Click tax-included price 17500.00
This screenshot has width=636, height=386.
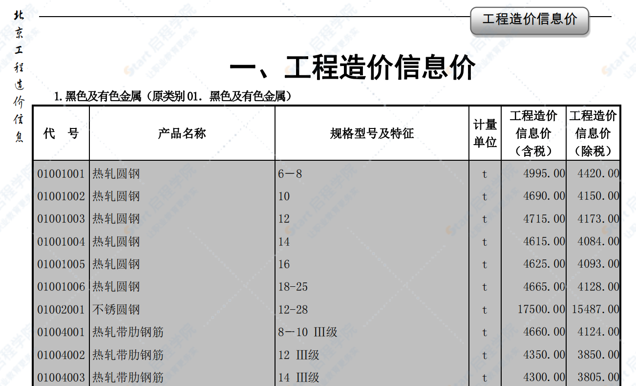[541, 309]
